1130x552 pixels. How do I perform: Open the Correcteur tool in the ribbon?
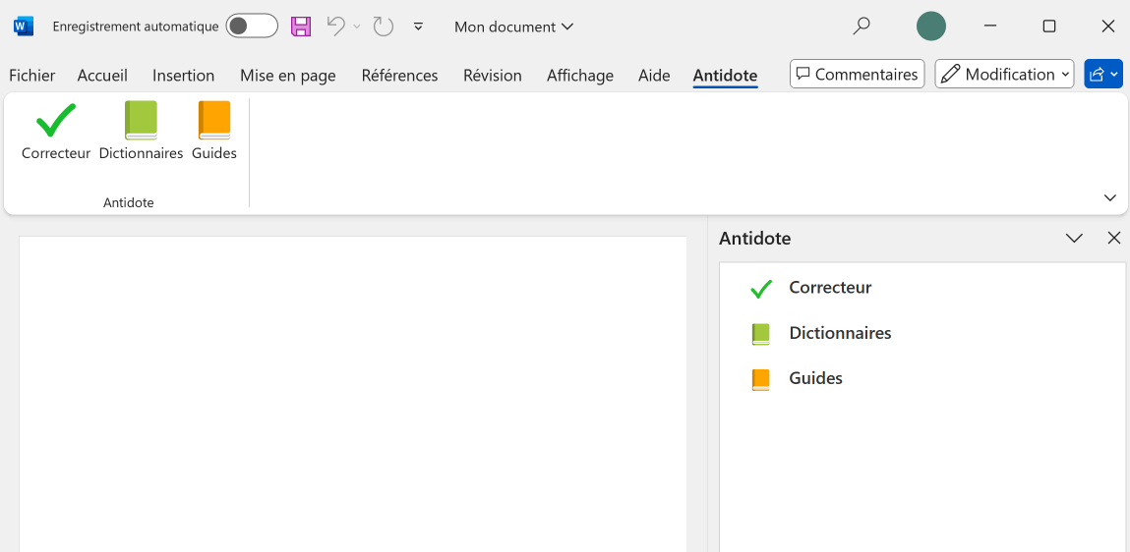56,131
